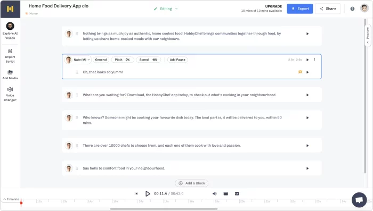Click the 00:11.4 current time readout
This screenshot has height=211, width=373.
pos(160,193)
